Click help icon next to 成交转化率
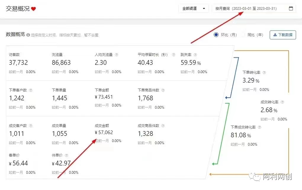 [x=282, y=102]
